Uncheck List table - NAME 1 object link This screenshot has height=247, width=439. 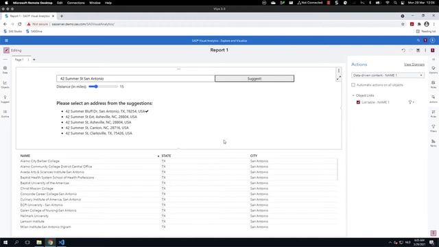click(x=358, y=102)
